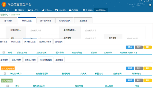Click the 核算方式 column header
The image size is (153, 92).
(99, 74)
